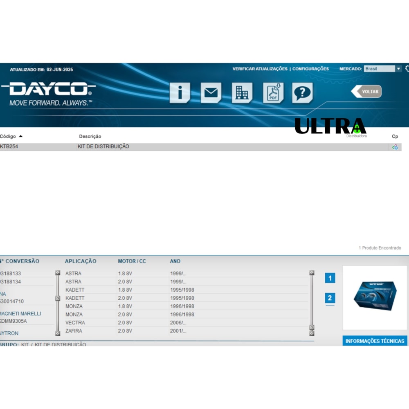Click VERIFICAR ATUALIZAÇÕES link
409x409 pixels.
(x=260, y=69)
